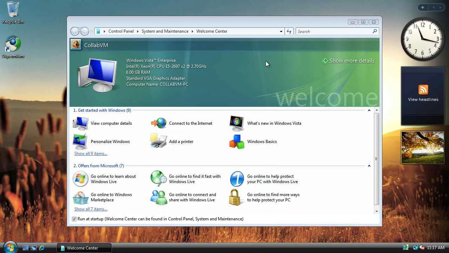This screenshot has height=253, width=449.
Task: Open the recent pages dropdown arrow
Action: [92, 31]
